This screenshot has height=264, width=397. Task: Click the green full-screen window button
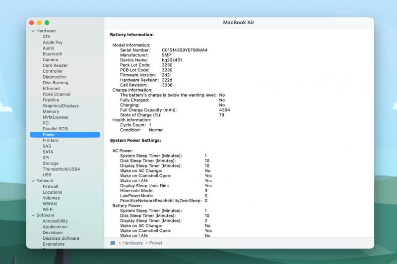tap(47, 23)
